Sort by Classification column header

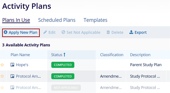[112, 55]
